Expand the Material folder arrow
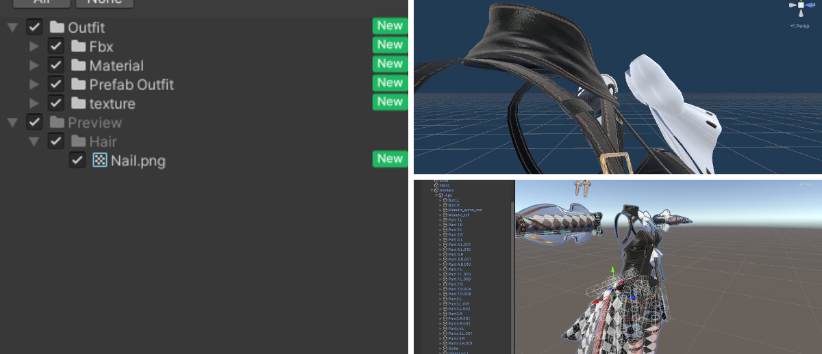 (x=34, y=66)
